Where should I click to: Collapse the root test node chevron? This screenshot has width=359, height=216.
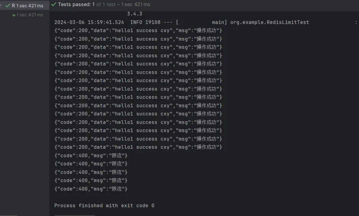tap(1, 6)
